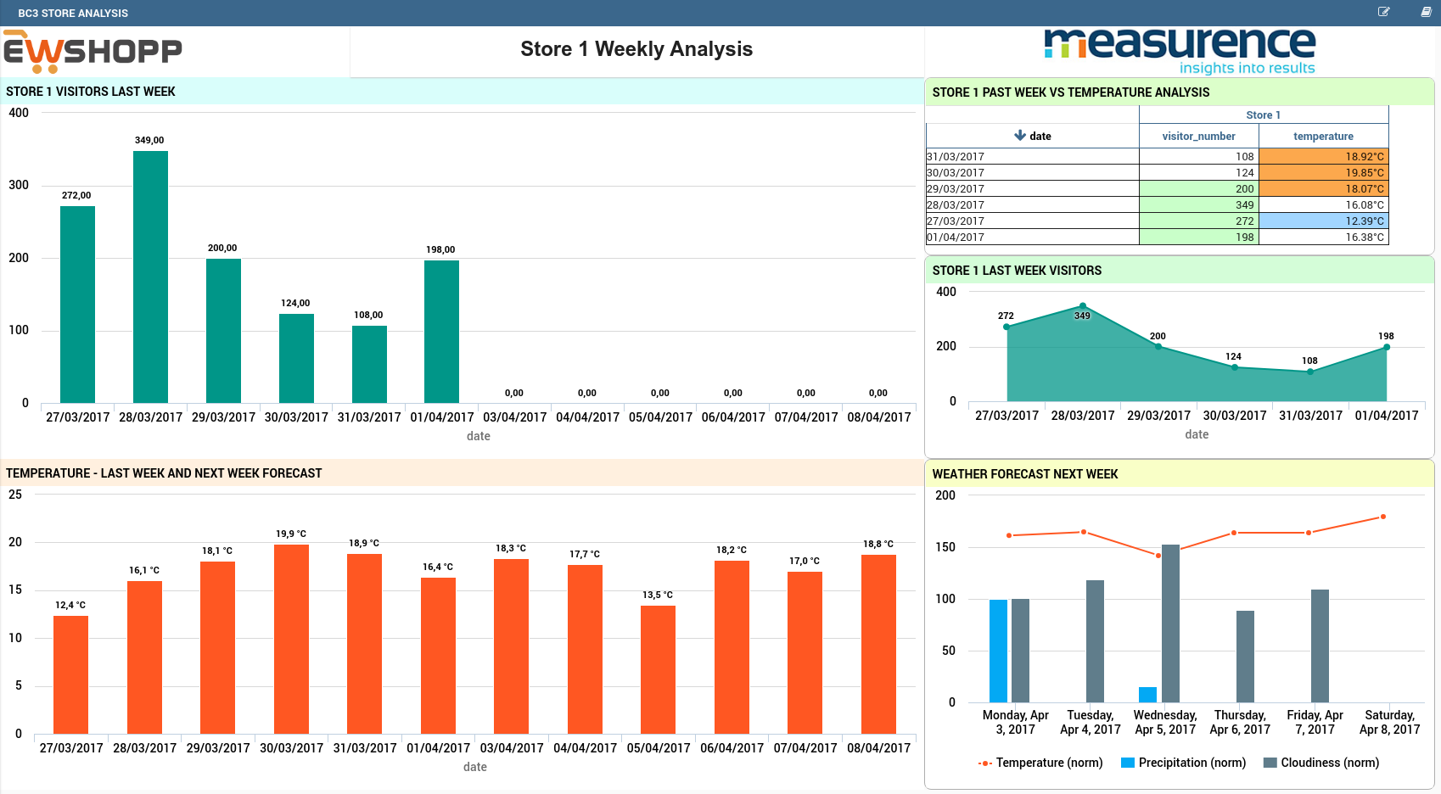The width and height of the screenshot is (1441, 794).
Task: Click WEATHER FORECAST NEXT WEEK heading
Action: point(1025,474)
